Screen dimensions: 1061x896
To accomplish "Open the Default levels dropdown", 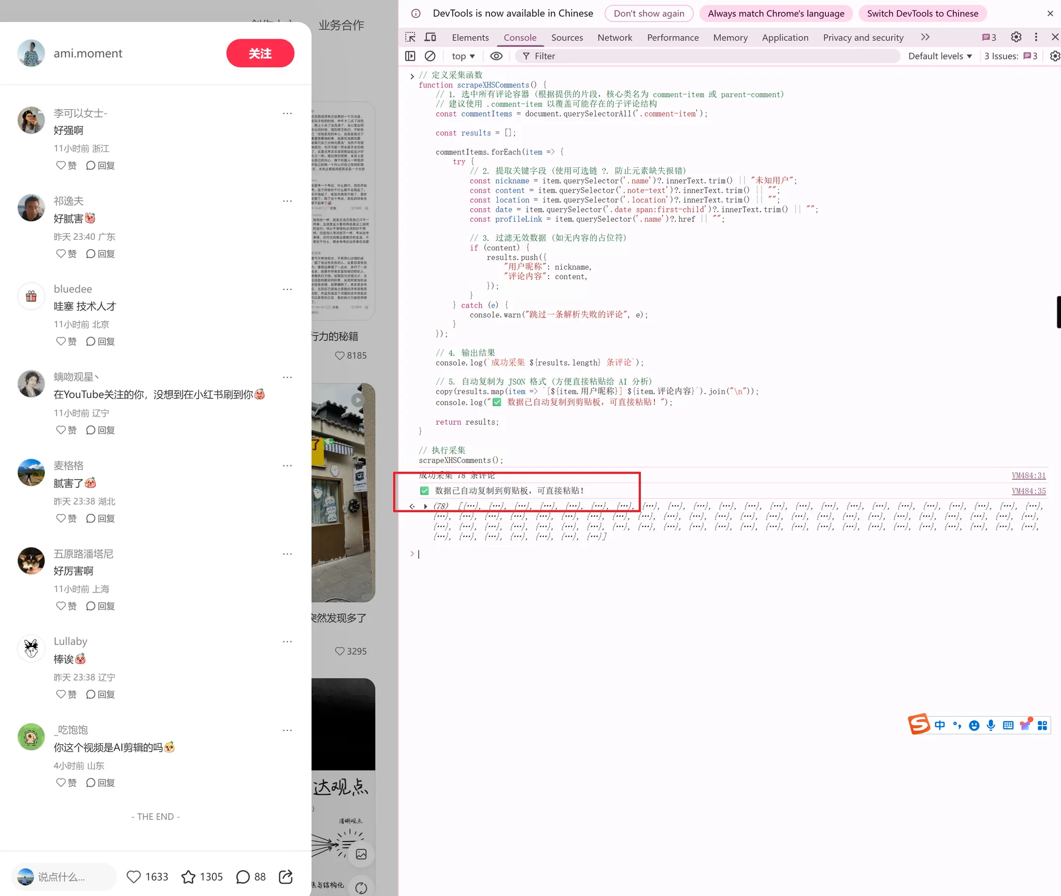I will [940, 56].
